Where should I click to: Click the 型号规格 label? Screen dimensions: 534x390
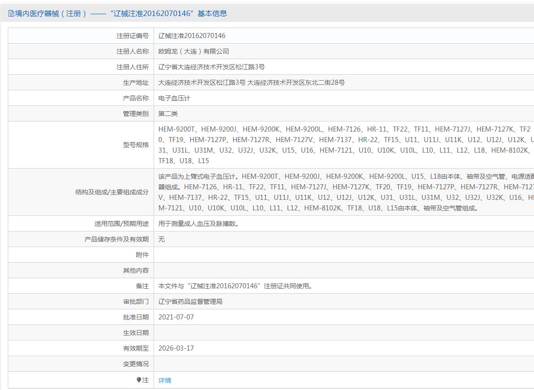point(136,145)
